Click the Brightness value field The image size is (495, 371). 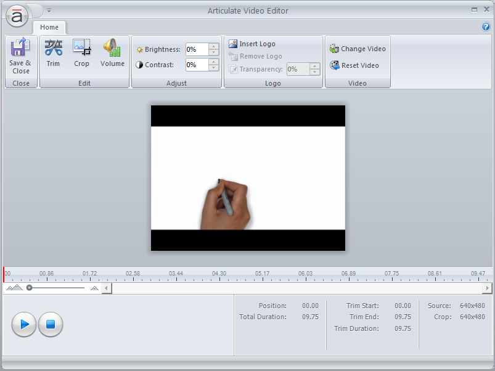point(197,49)
